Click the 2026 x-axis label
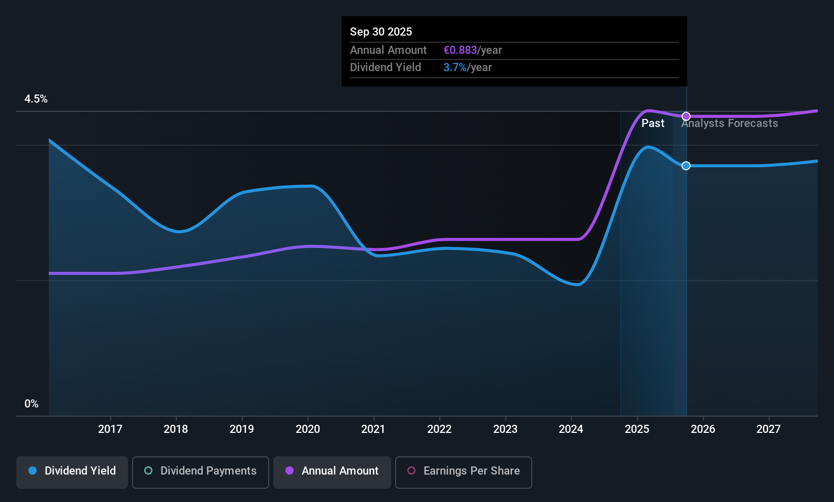This screenshot has height=502, width=834. (x=703, y=429)
